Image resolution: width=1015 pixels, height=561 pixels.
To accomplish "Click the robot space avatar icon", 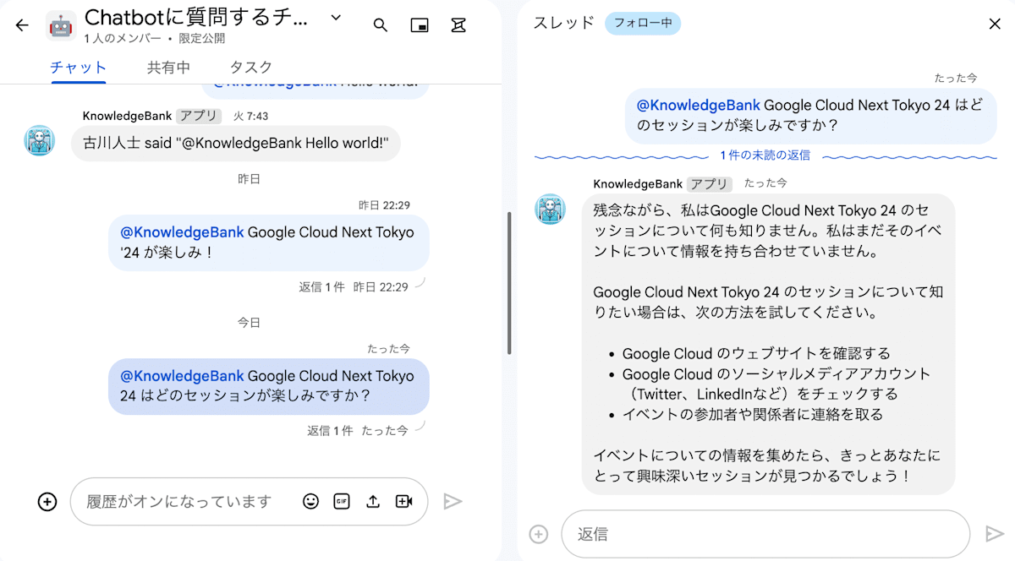I will pos(61,25).
